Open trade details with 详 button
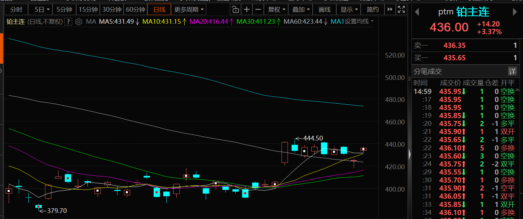523x219 pixels. pyautogui.click(x=512, y=71)
